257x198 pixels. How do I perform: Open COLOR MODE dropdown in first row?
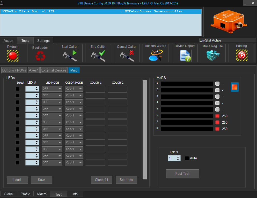74,89
